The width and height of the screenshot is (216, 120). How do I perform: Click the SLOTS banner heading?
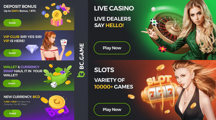tap(104, 70)
